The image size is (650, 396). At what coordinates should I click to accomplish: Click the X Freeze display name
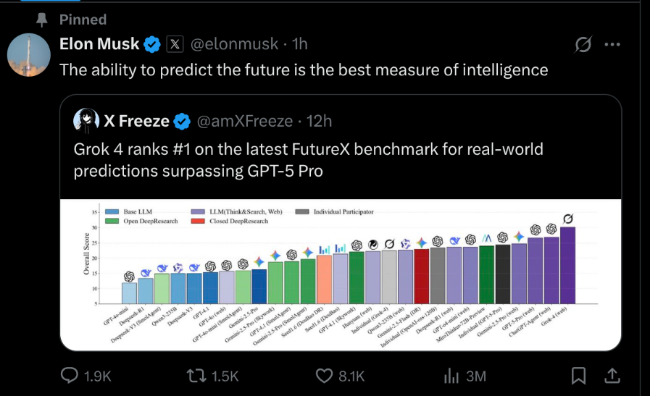click(136, 121)
